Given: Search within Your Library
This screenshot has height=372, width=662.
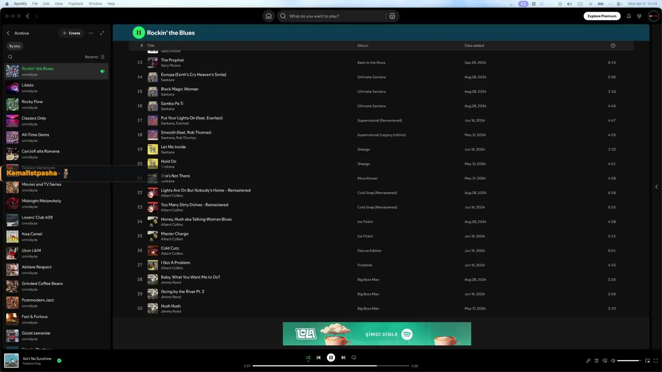Looking at the screenshot, I should [10, 57].
